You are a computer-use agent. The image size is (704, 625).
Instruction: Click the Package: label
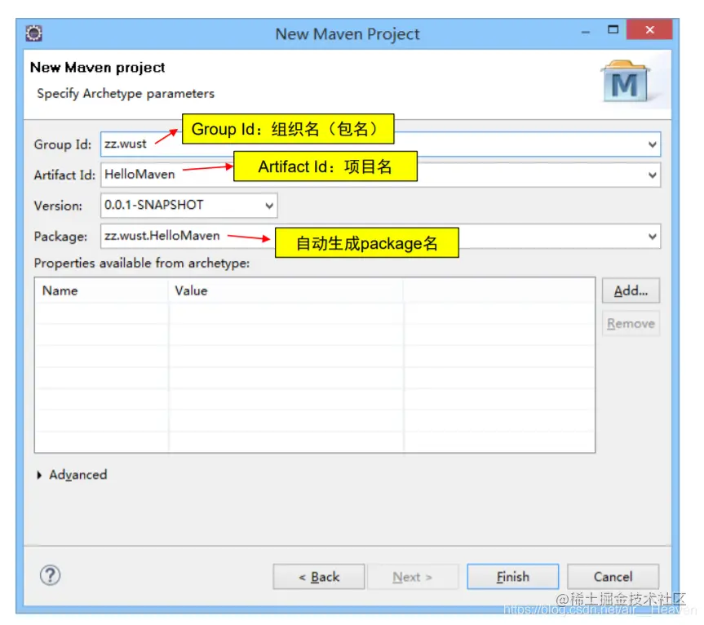pos(60,237)
